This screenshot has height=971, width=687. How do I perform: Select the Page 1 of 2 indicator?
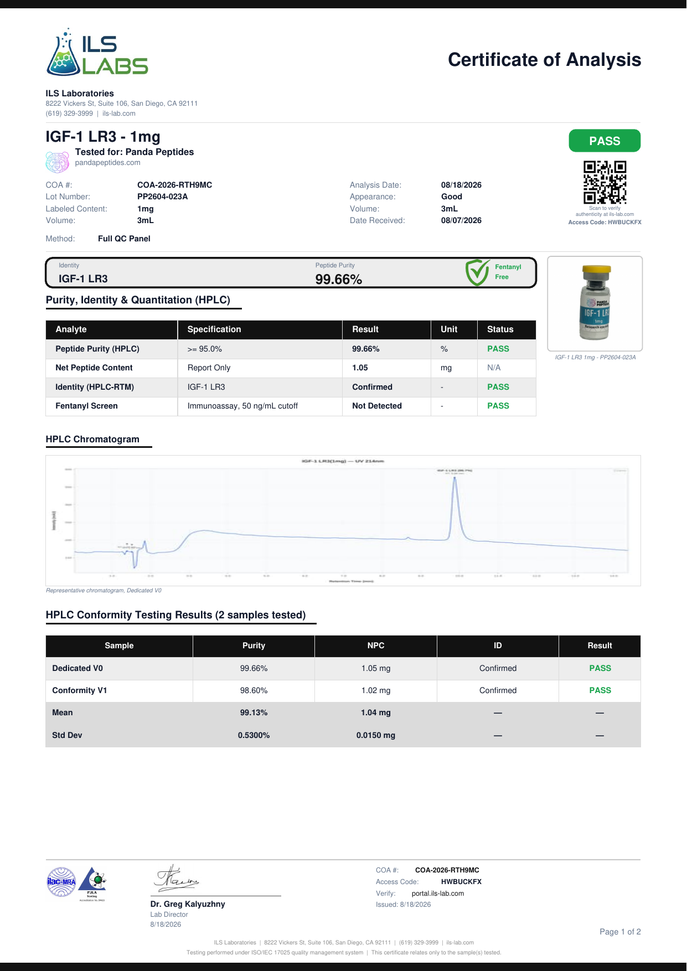(x=620, y=932)
